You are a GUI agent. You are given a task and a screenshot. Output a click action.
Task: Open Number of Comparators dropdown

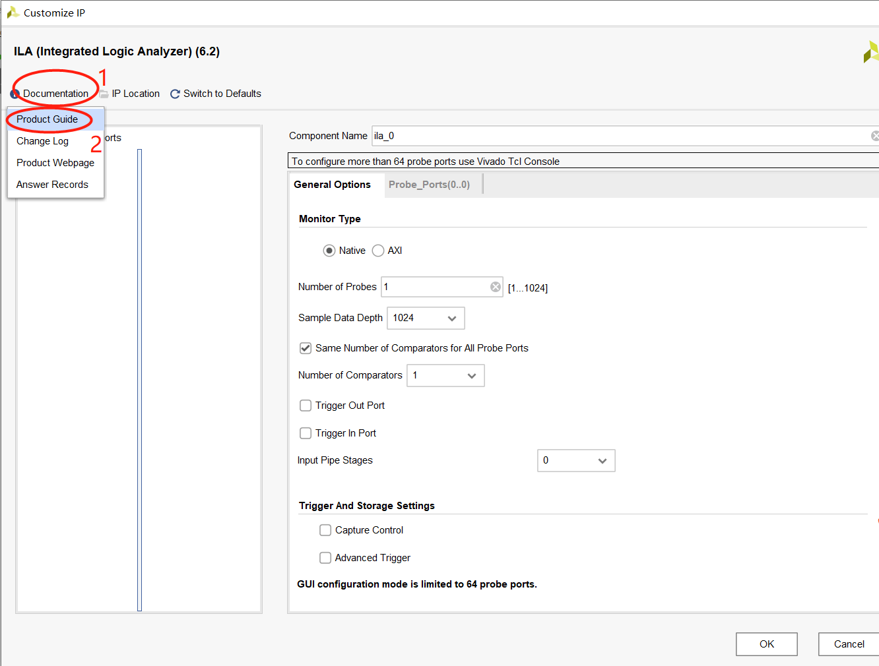445,375
